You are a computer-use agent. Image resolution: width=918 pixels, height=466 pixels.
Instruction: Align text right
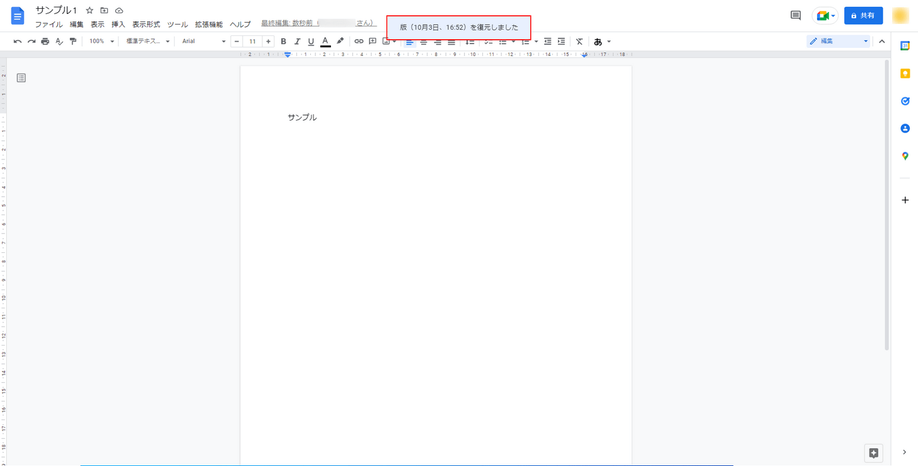point(438,42)
